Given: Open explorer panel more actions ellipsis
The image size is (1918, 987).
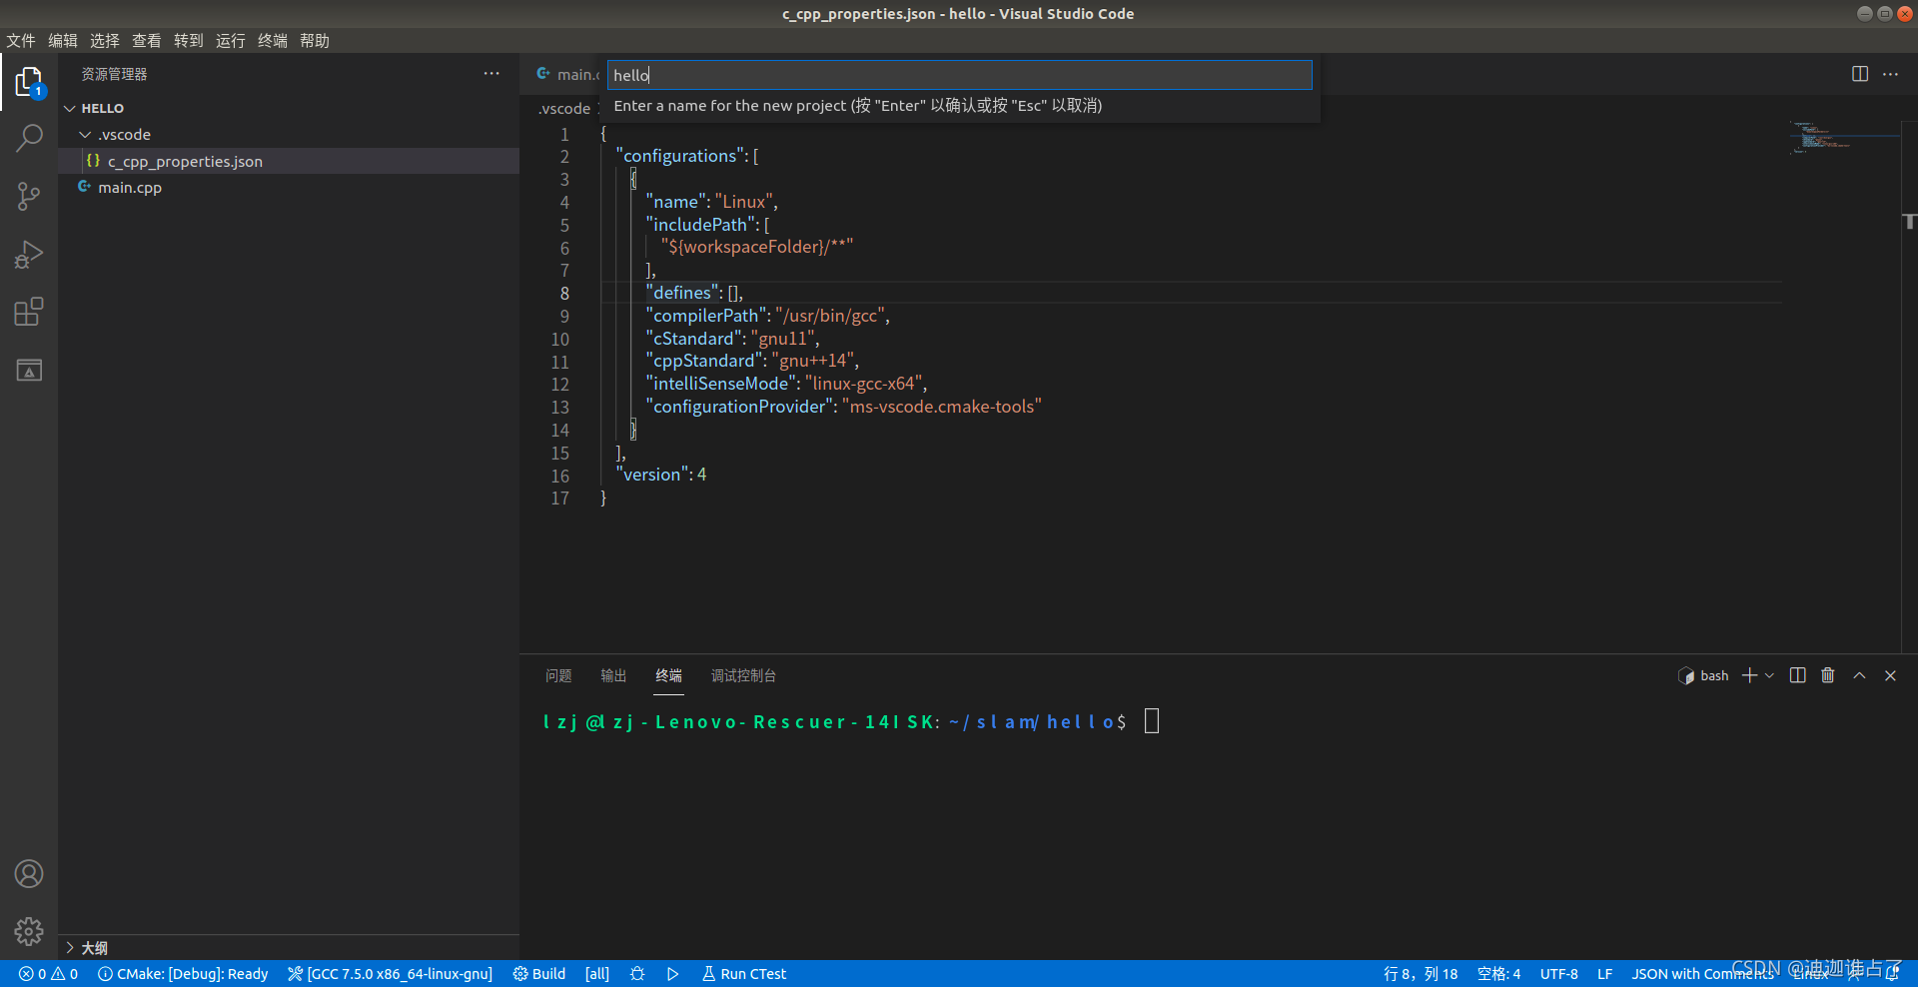Looking at the screenshot, I should [x=491, y=74].
